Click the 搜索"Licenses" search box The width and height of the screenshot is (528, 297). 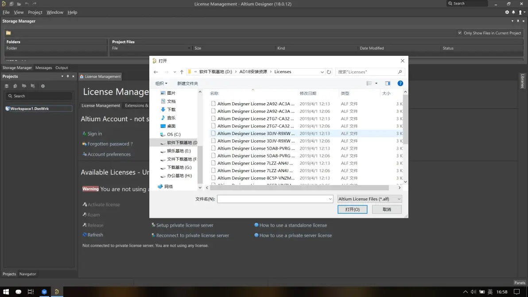(x=369, y=72)
